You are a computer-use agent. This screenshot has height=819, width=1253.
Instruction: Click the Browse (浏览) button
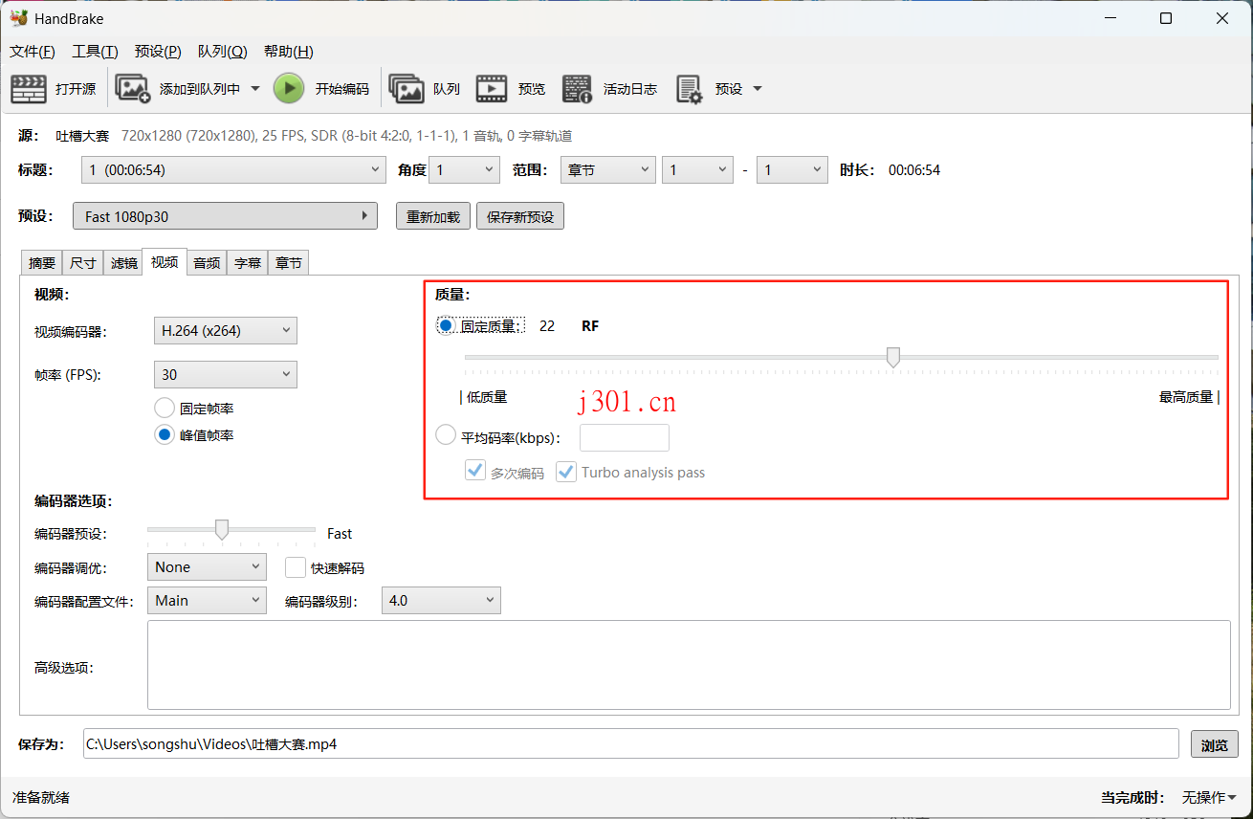(x=1215, y=744)
